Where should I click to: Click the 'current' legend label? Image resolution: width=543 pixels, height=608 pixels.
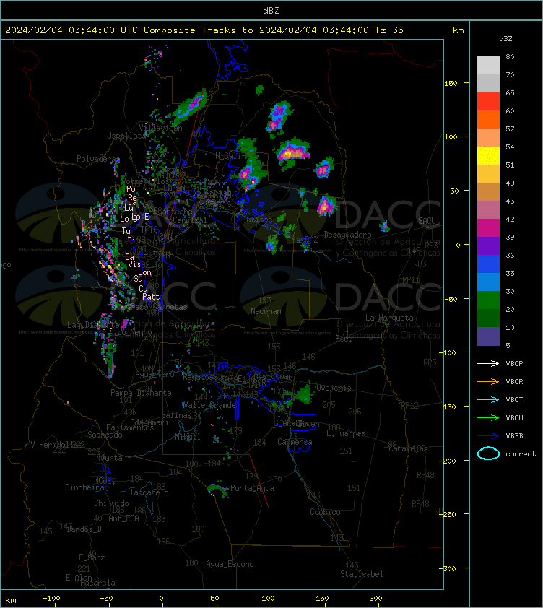pyautogui.click(x=521, y=453)
